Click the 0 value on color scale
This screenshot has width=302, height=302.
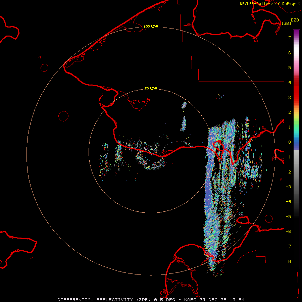tap(290, 142)
